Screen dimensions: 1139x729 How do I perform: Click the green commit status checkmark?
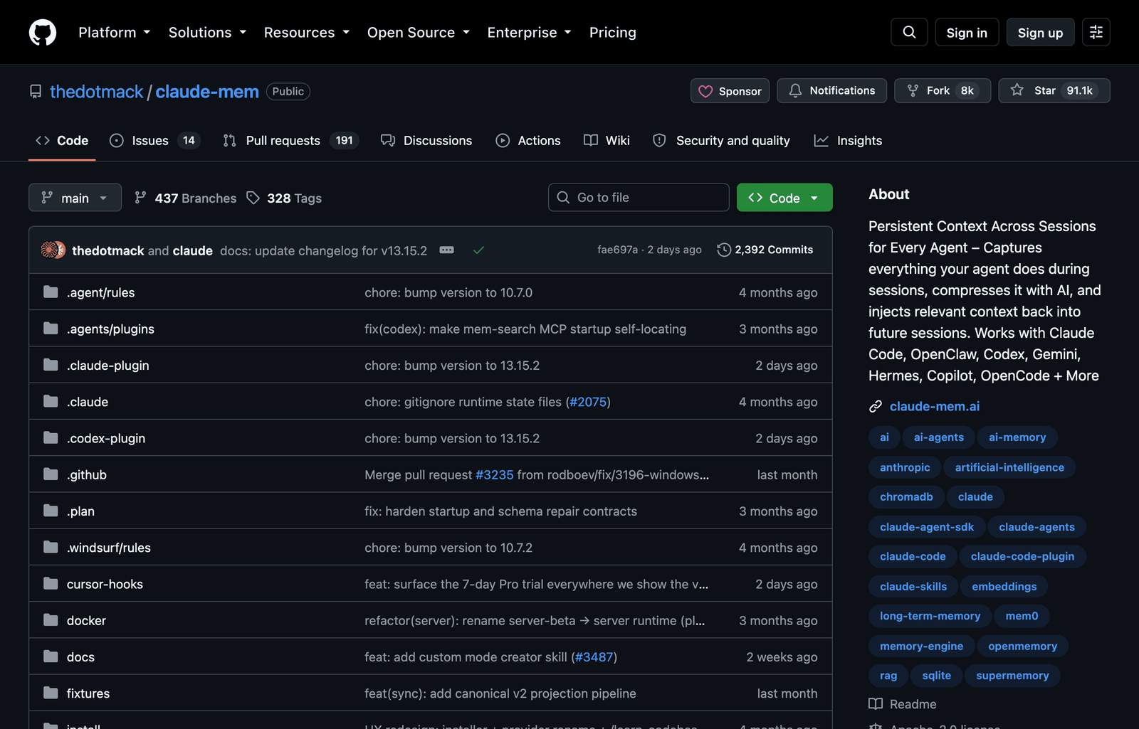478,250
